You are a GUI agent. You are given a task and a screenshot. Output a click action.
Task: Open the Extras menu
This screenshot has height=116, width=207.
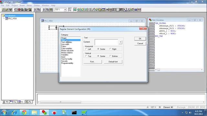29,5
